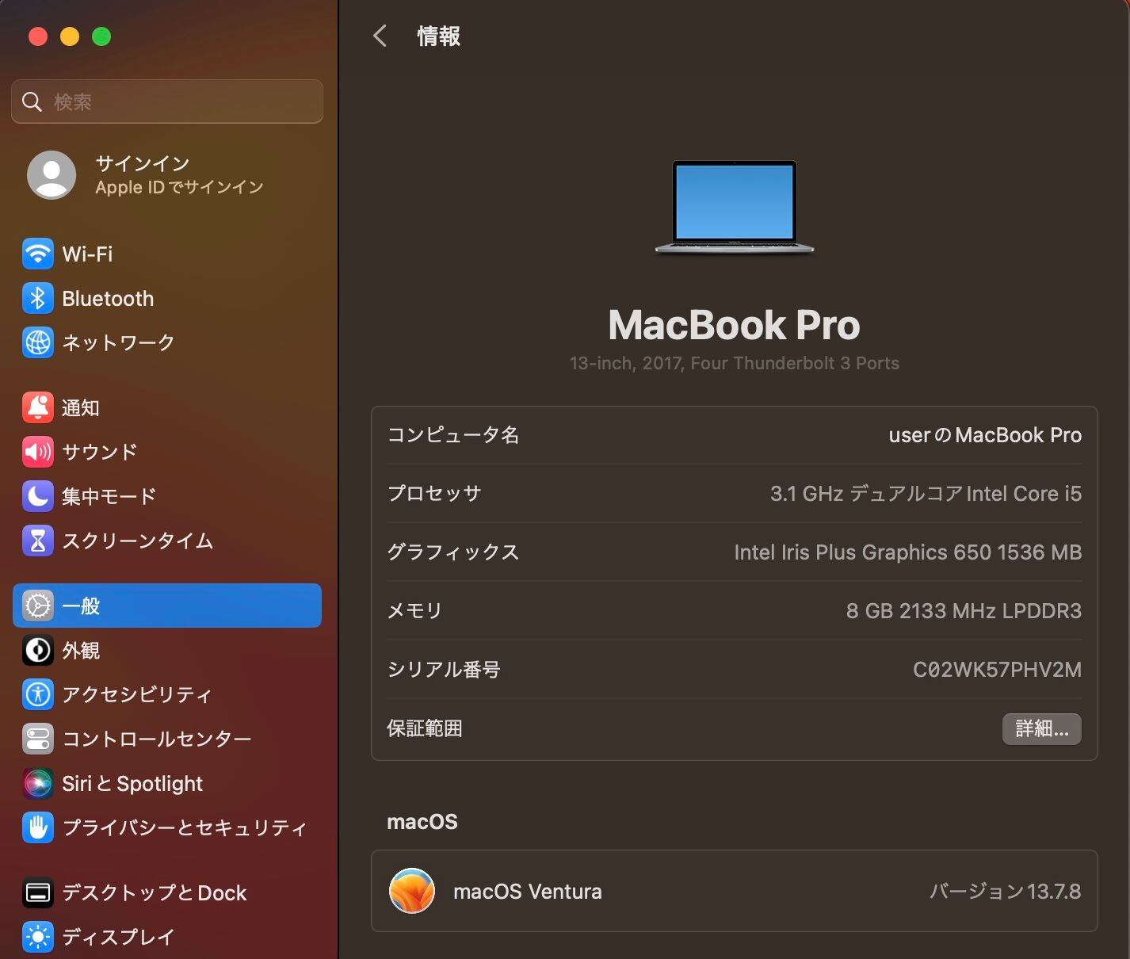Viewport: 1130px width, 959px height.
Task: Click the large "MacBook Pro" model title
Action: point(735,325)
